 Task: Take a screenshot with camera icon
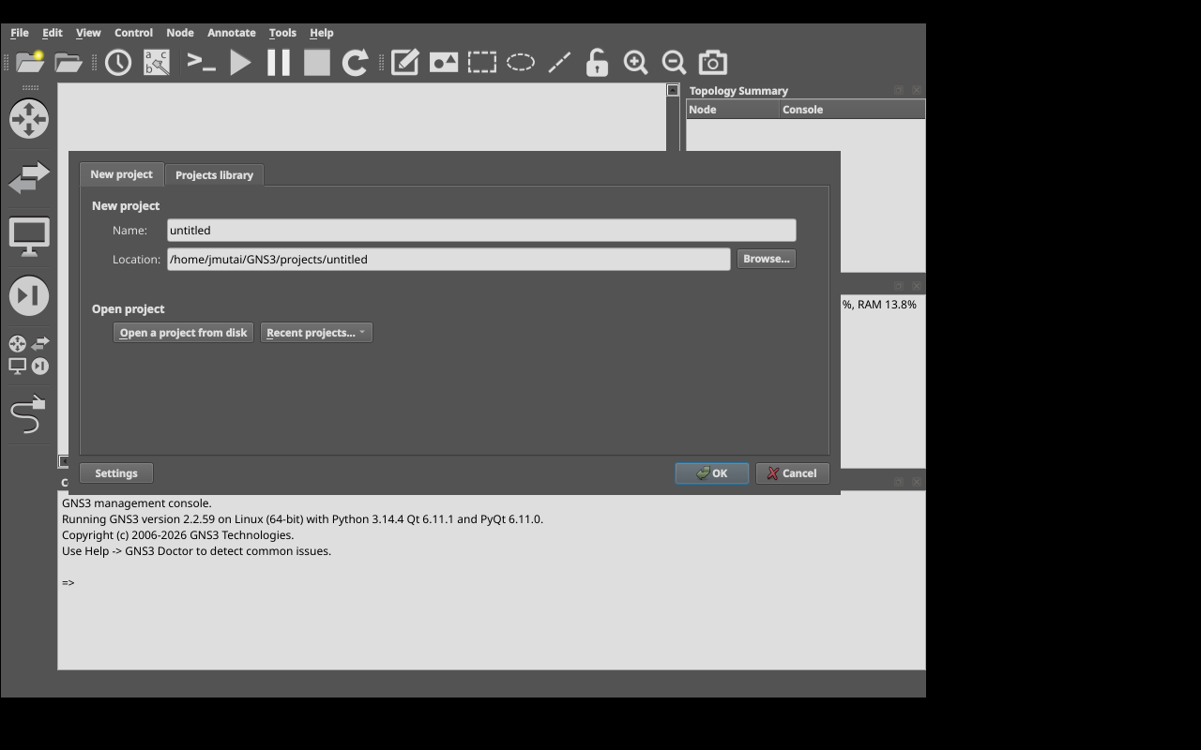pos(713,63)
